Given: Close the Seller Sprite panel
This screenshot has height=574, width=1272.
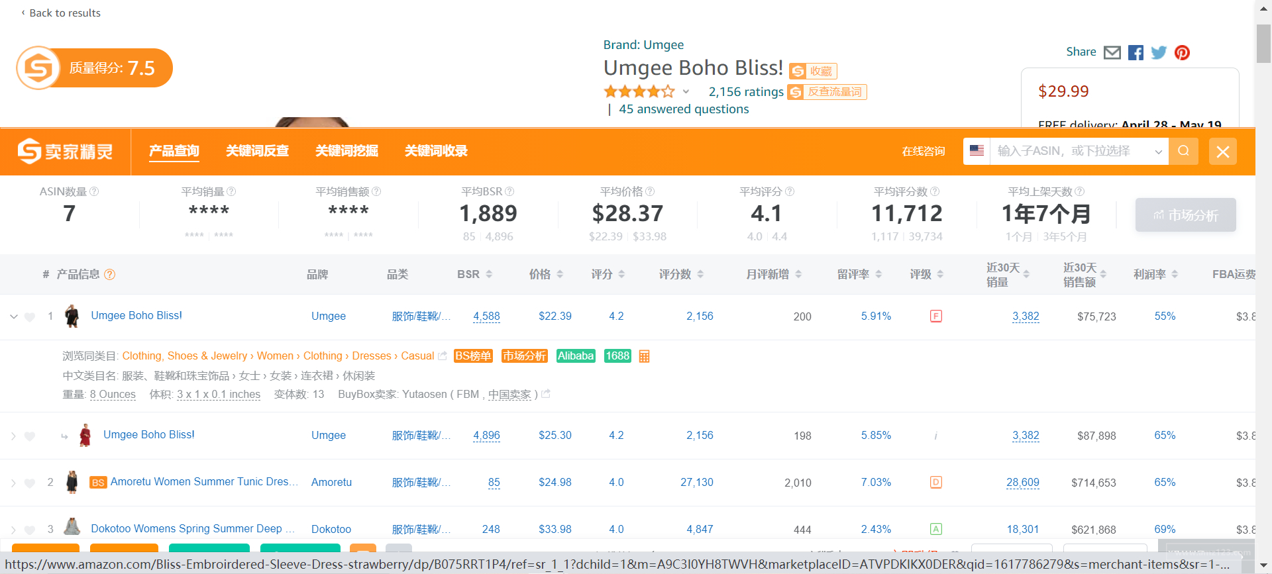Looking at the screenshot, I should pyautogui.click(x=1223, y=152).
